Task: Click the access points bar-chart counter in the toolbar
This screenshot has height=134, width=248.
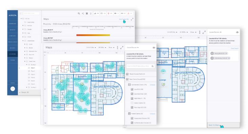Action: 96,14
